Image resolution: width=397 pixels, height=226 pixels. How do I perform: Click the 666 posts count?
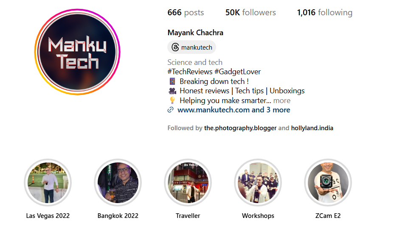pos(186,12)
